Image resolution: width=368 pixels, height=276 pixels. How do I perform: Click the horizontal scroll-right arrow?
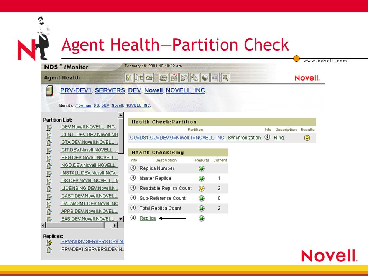(x=115, y=225)
